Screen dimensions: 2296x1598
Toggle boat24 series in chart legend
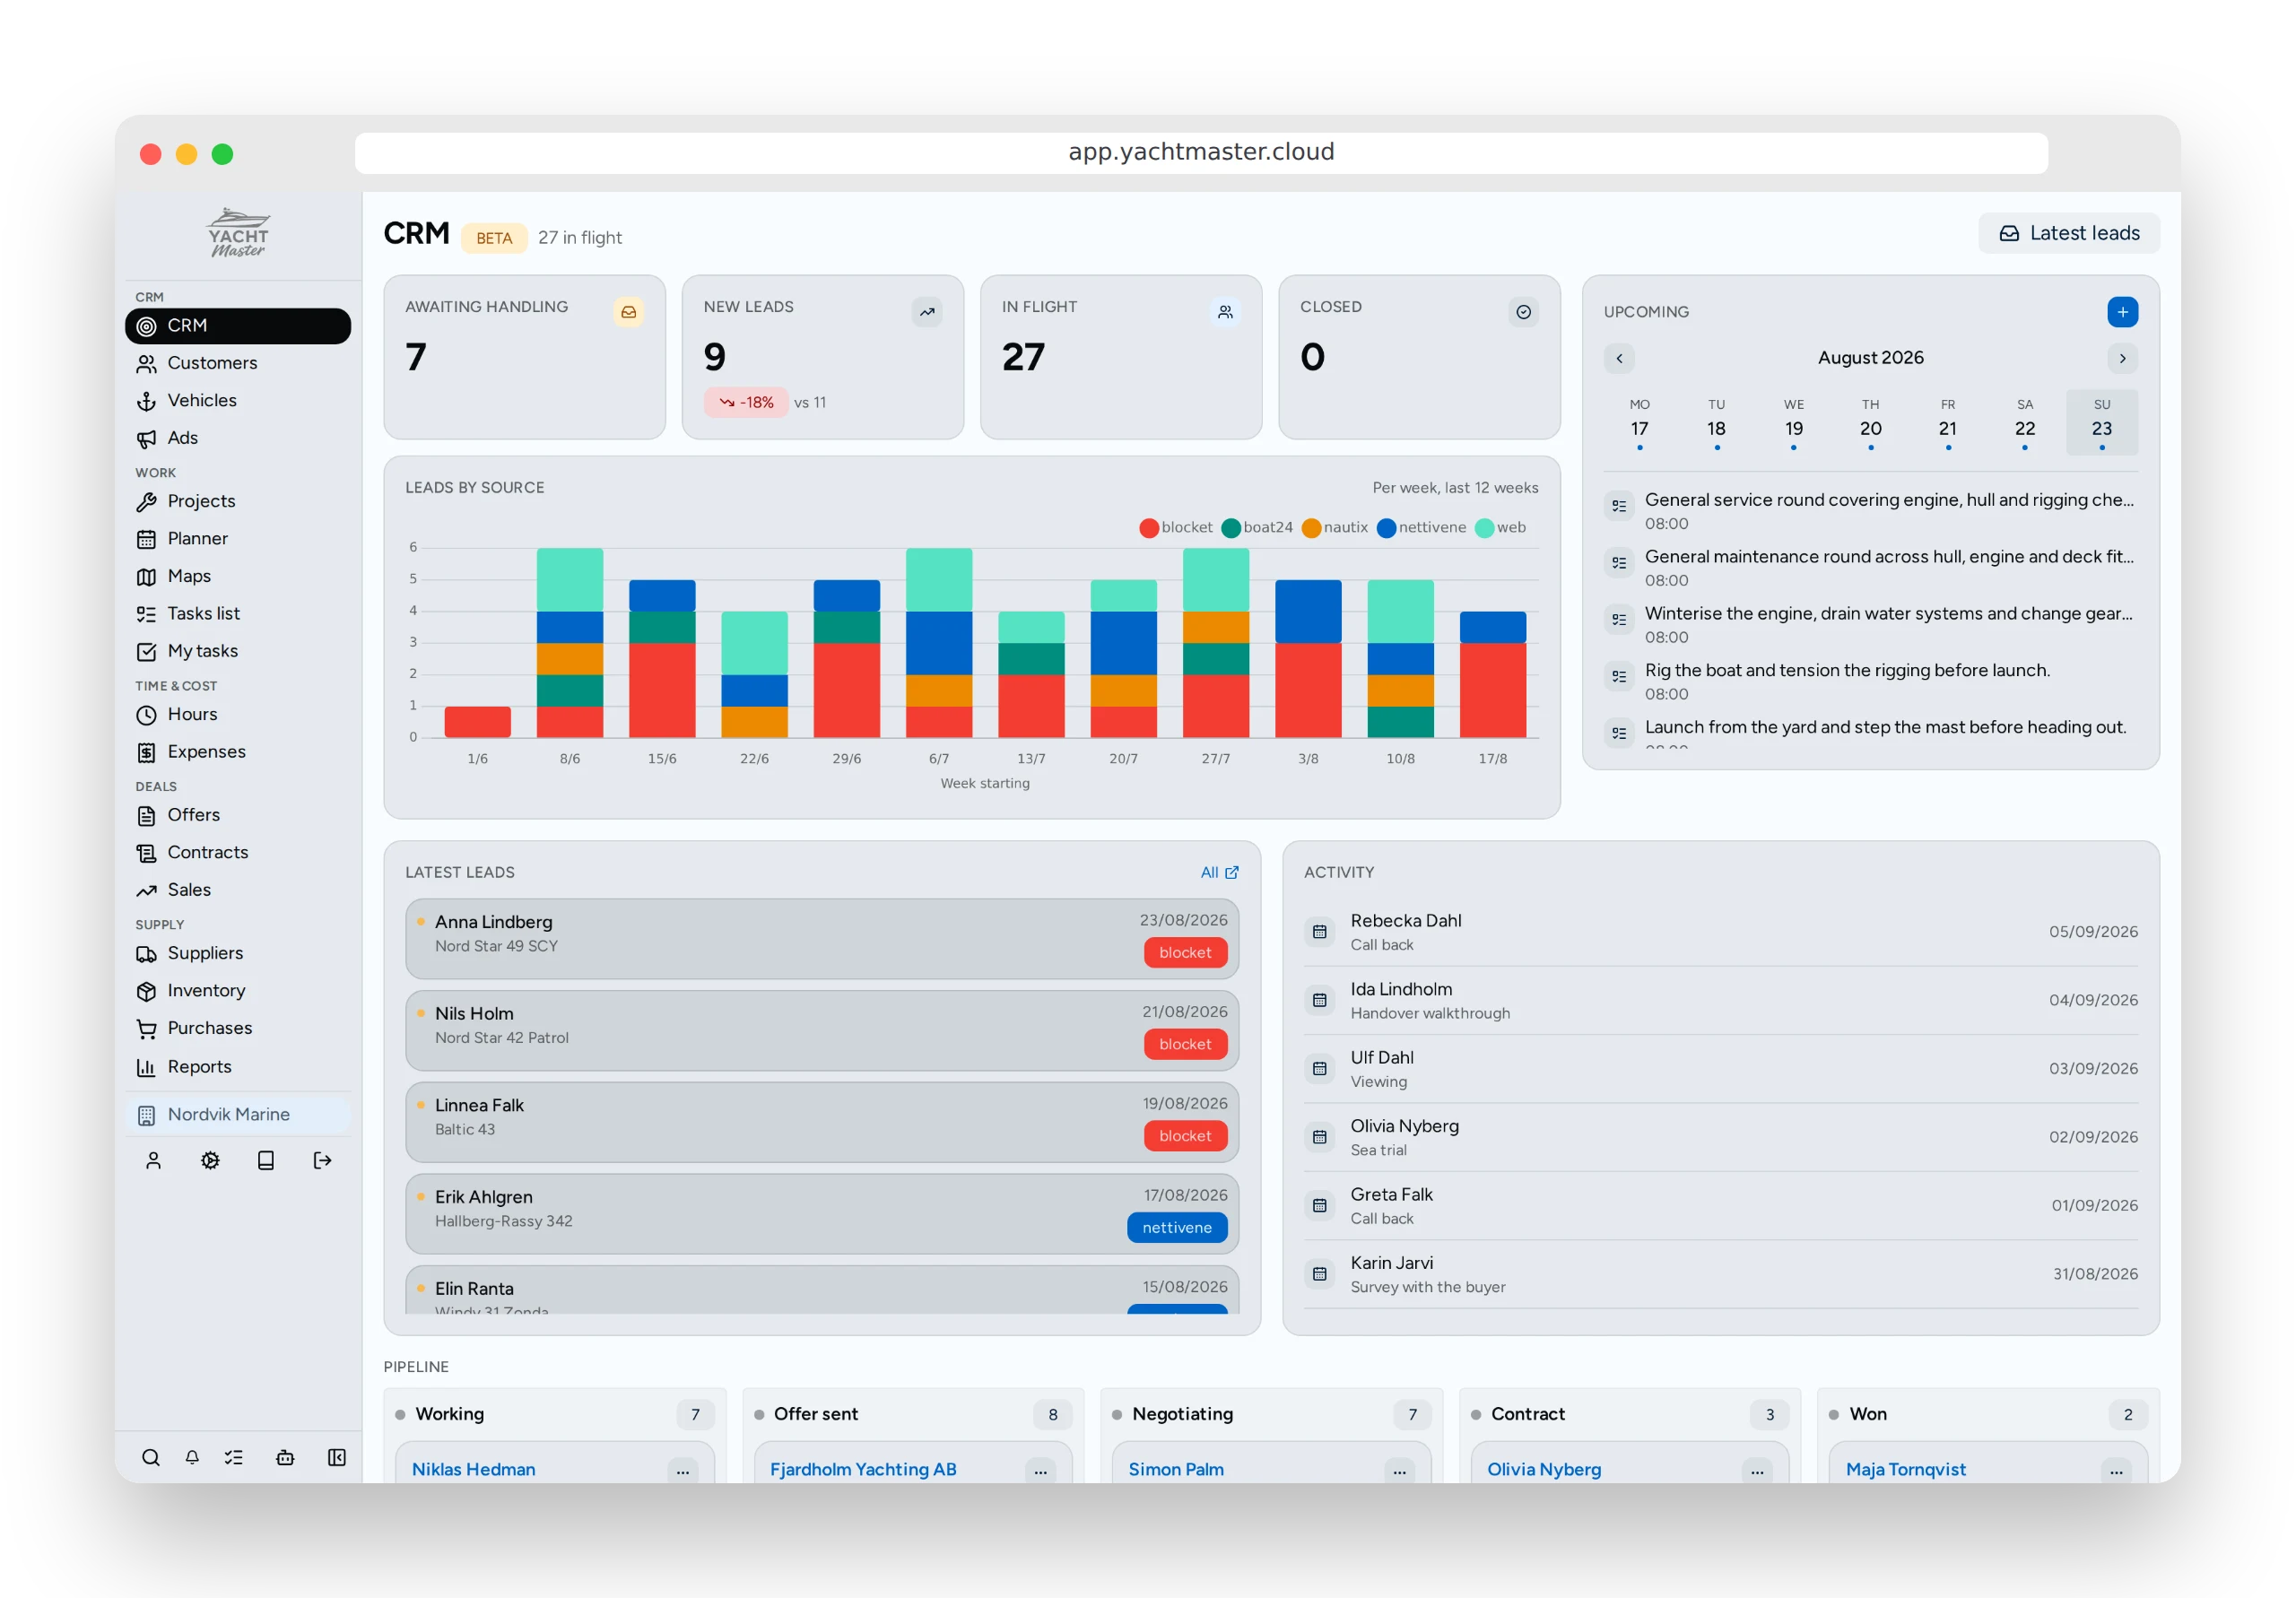(x=1257, y=528)
